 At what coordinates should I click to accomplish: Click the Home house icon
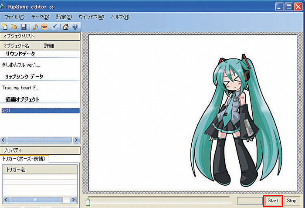66,27
